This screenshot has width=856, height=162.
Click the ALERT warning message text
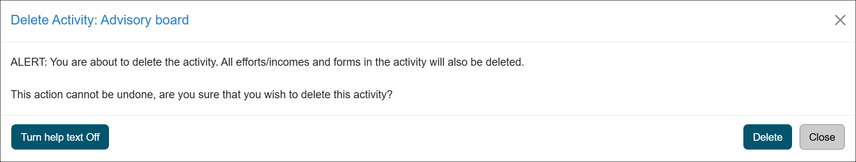267,62
